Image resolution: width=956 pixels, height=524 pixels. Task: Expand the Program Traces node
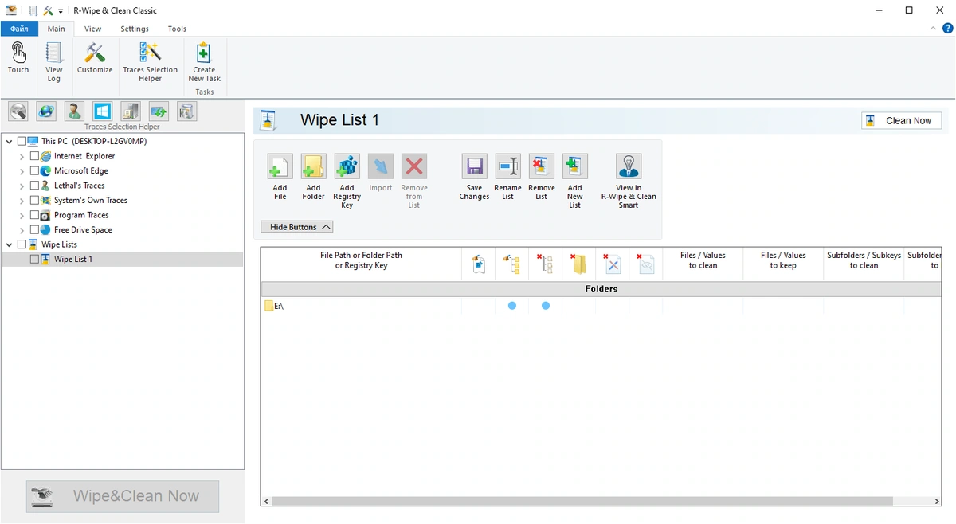click(x=22, y=215)
